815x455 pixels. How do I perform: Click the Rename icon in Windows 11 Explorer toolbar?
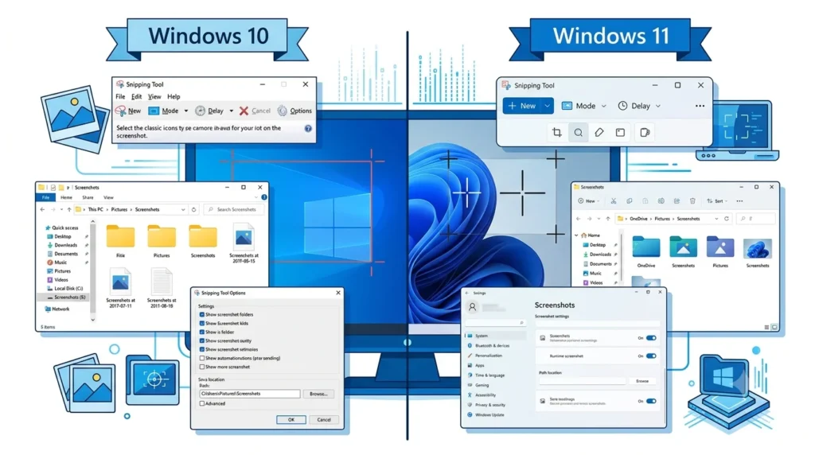[x=661, y=201]
